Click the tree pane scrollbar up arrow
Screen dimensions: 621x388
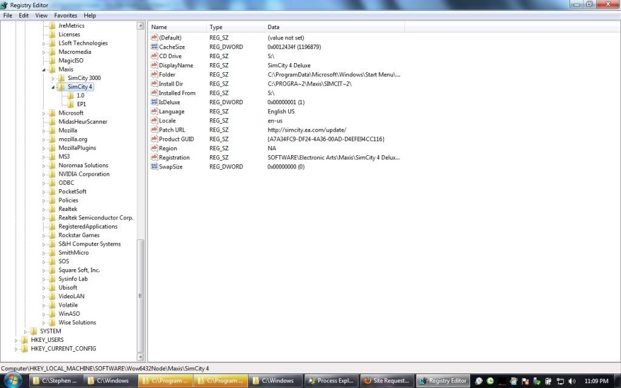(x=140, y=25)
